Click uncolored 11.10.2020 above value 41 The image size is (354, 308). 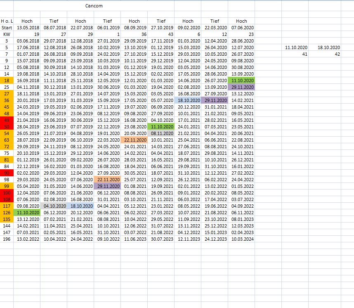295,47
